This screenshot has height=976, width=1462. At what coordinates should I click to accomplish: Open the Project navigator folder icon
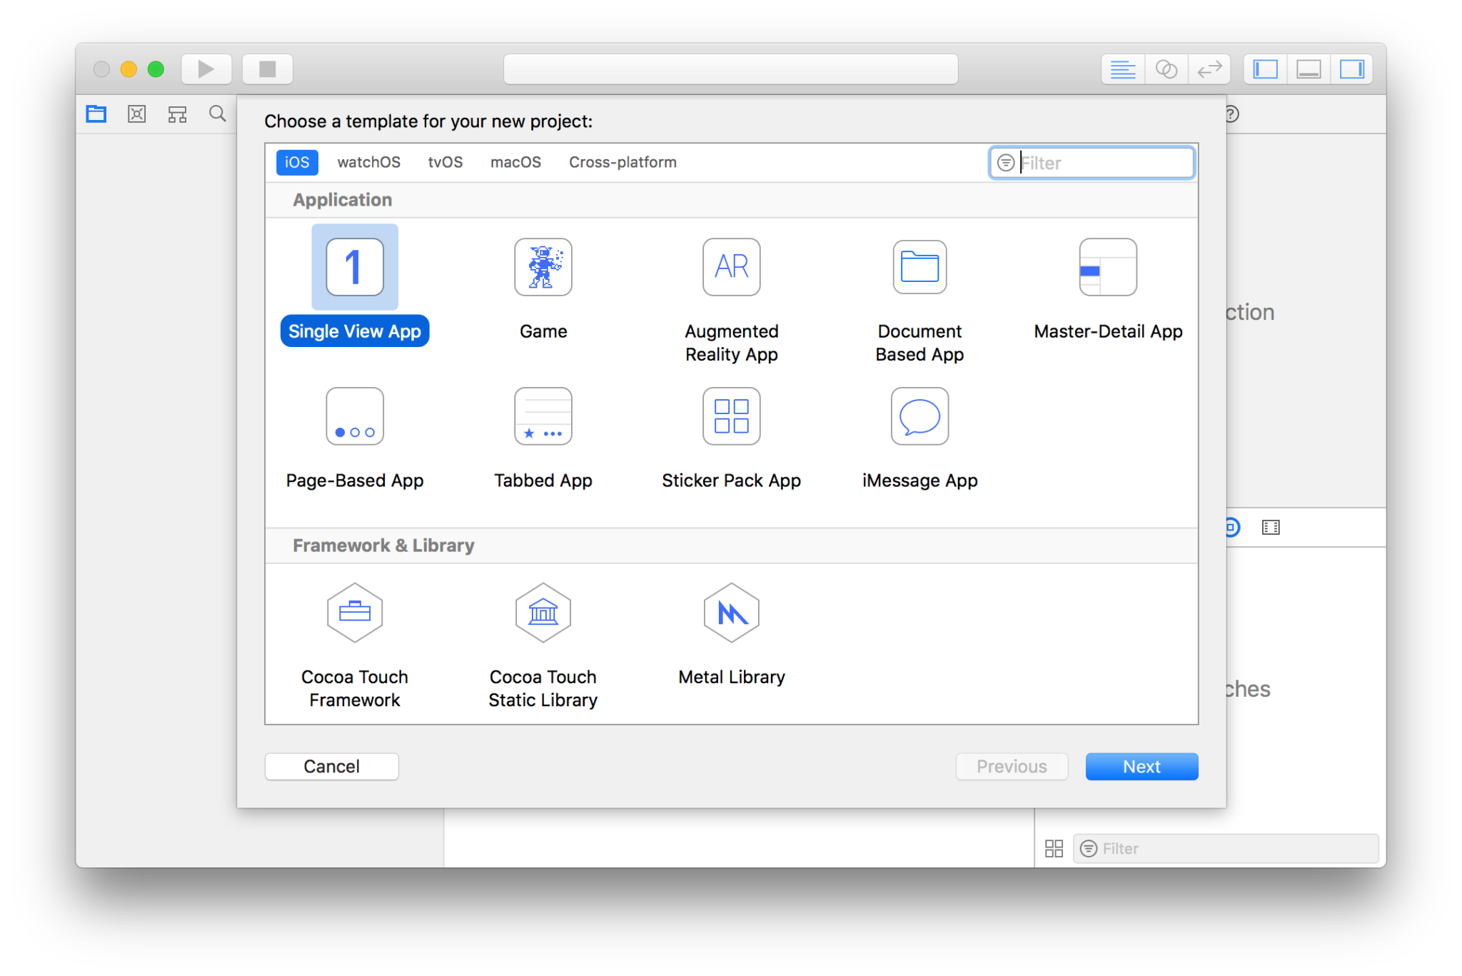[96, 114]
